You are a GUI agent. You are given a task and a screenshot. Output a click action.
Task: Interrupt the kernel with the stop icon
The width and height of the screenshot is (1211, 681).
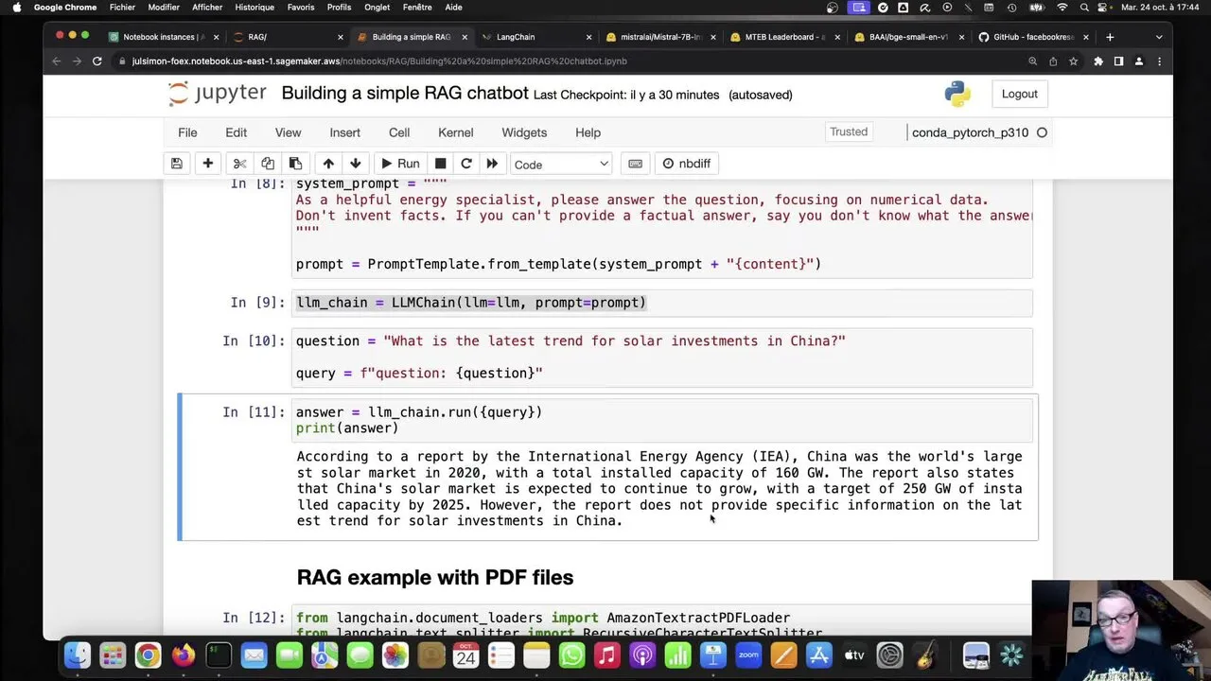pyautogui.click(x=441, y=164)
